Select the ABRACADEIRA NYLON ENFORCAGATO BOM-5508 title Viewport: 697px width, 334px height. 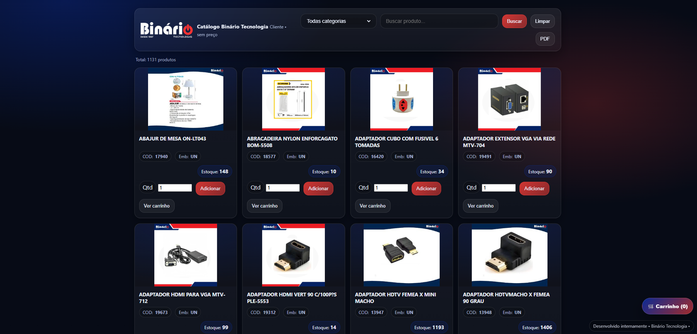click(x=292, y=142)
